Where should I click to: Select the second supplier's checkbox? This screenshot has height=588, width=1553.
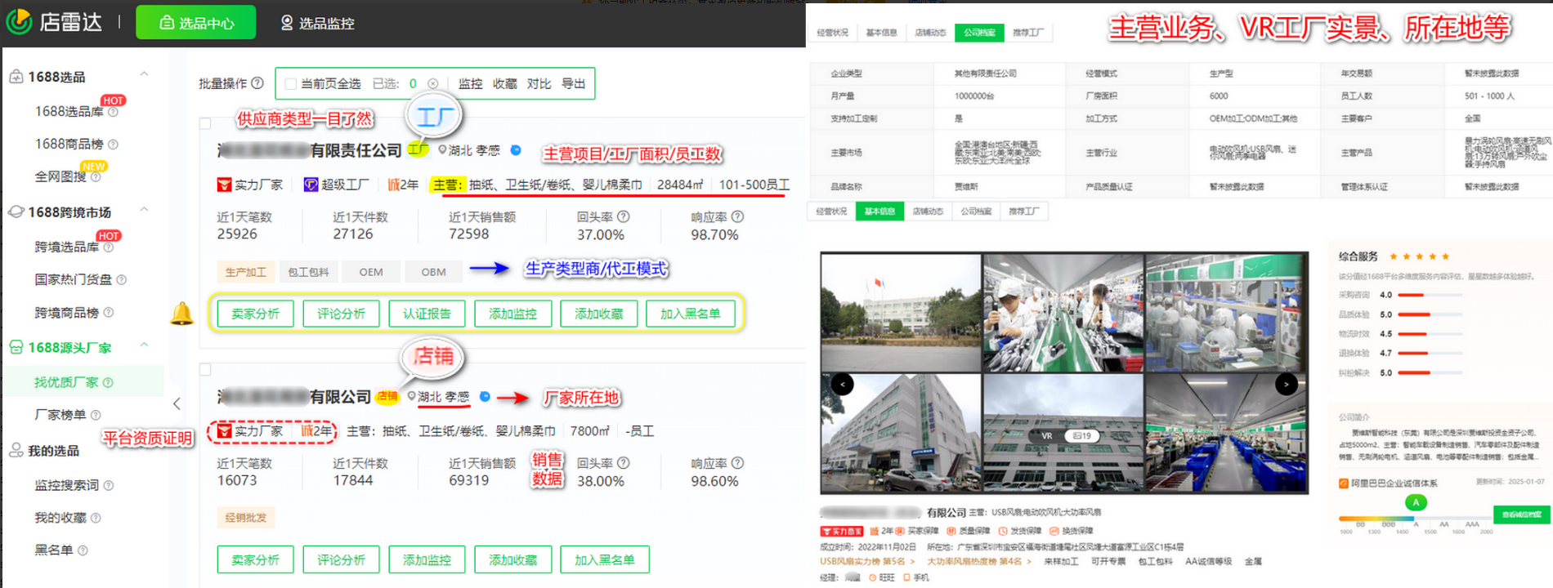click(x=205, y=370)
